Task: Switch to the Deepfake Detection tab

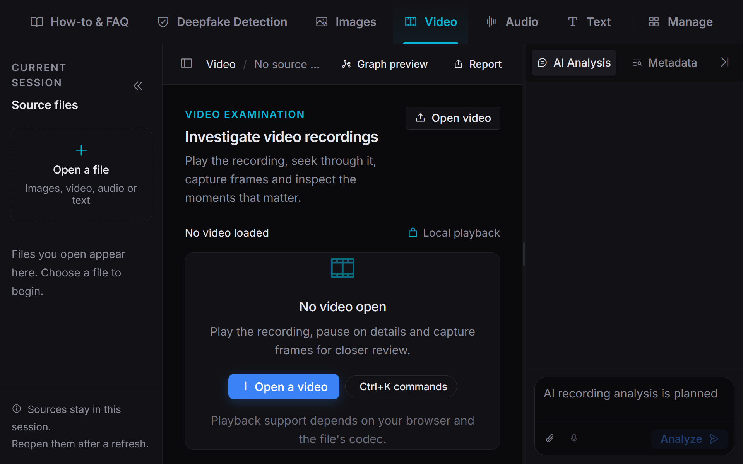Action: coord(223,22)
